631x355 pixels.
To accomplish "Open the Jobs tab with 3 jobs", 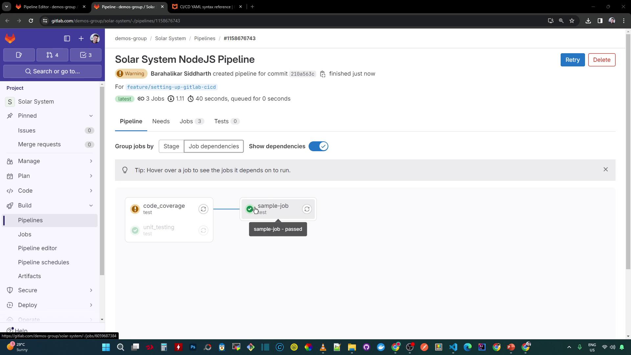I will tap(192, 121).
